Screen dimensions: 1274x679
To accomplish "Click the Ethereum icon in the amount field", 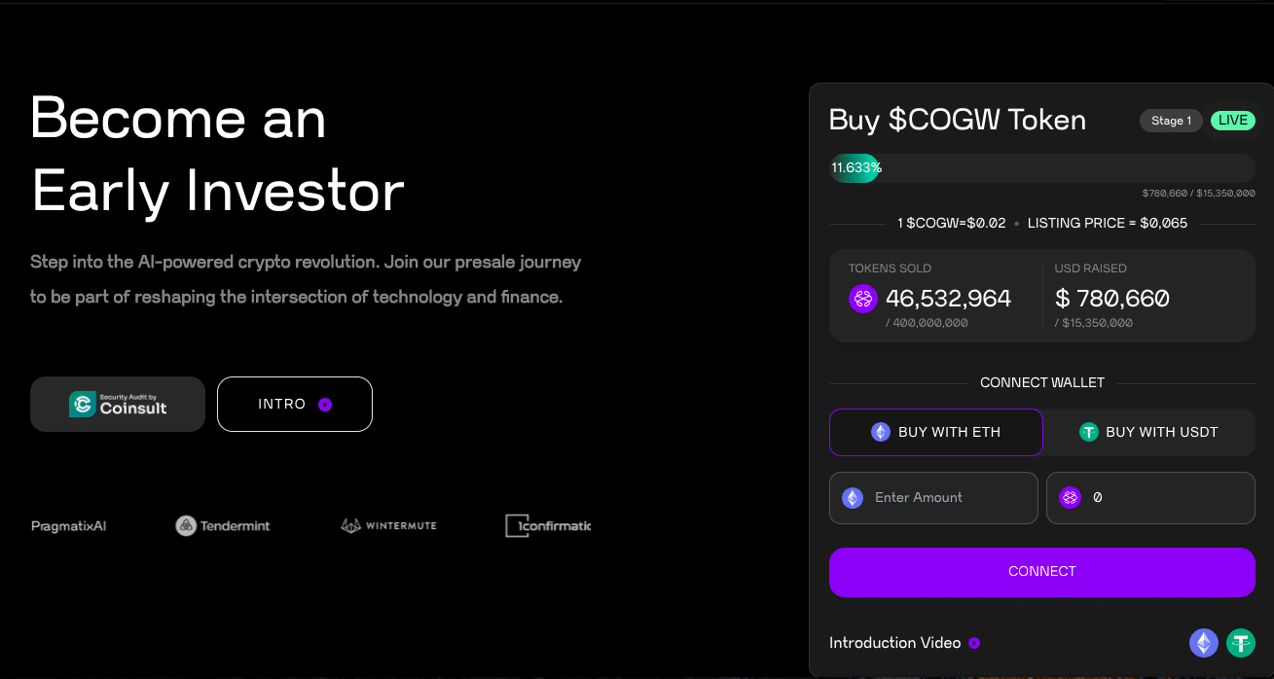I will [853, 498].
